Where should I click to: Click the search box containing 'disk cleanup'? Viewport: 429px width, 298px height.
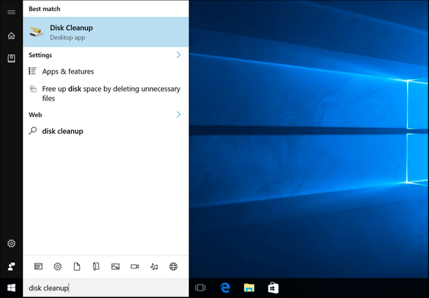click(x=105, y=288)
